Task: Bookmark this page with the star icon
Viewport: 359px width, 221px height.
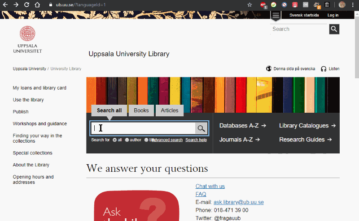Action: coord(250,4)
